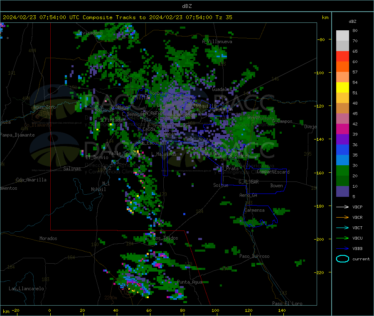Click the A_Villanueva map label
Screen dimensions: 374x316
click(217, 42)
